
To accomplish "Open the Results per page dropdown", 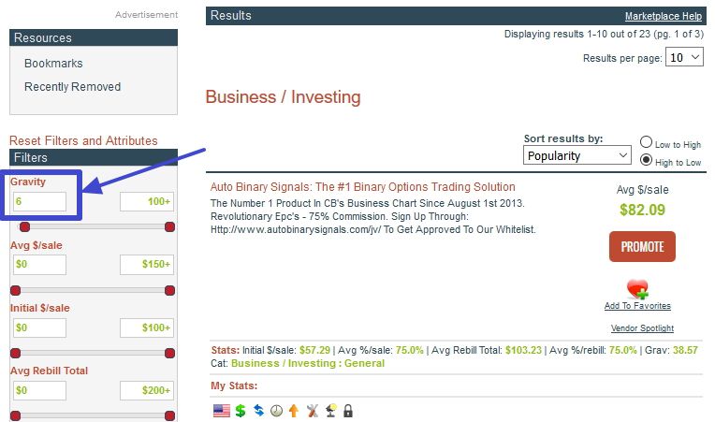I will tap(684, 57).
